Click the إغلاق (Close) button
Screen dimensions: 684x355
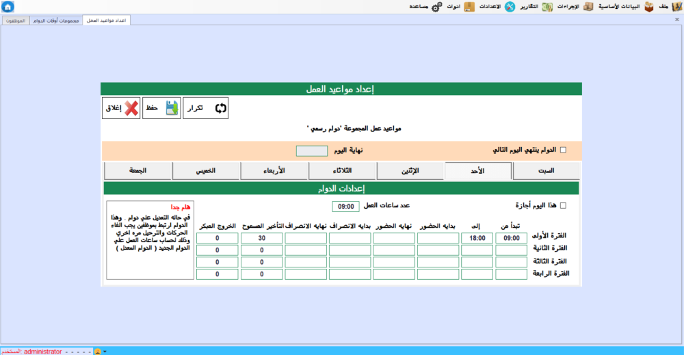[121, 108]
